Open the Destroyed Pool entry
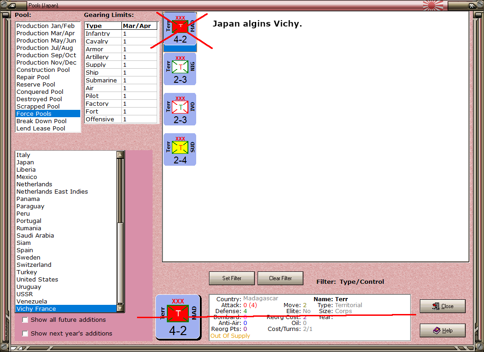Screen dimensions: 484x352 pyautogui.click(x=48, y=99)
